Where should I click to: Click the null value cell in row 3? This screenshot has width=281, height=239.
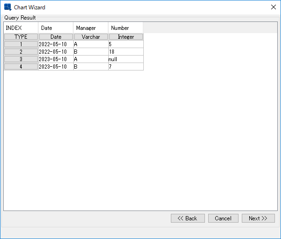(x=126, y=59)
